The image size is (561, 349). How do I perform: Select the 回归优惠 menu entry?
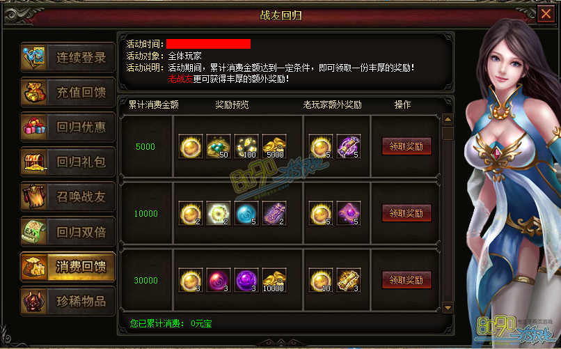point(68,127)
